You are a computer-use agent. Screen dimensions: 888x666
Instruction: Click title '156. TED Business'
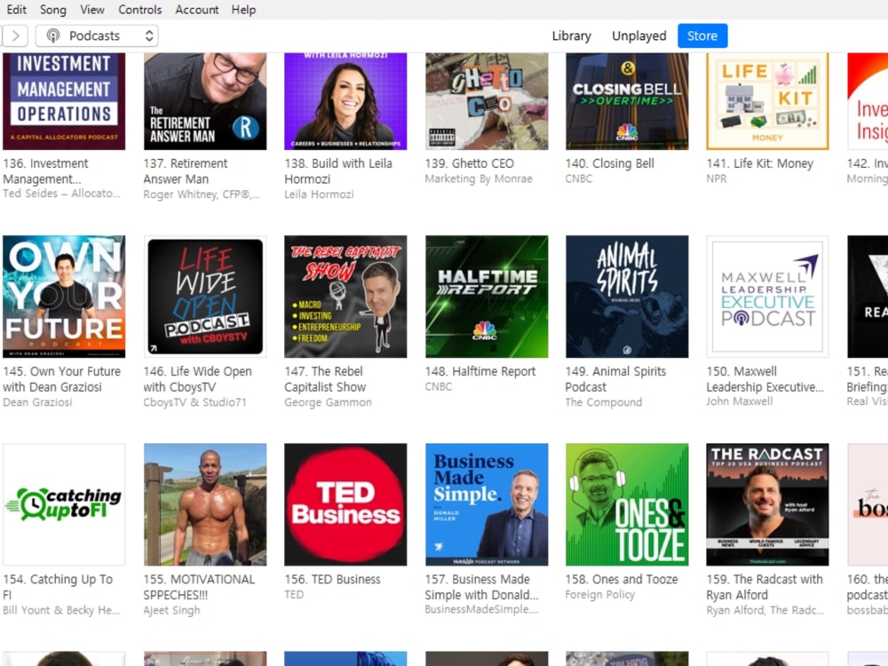pyautogui.click(x=332, y=579)
